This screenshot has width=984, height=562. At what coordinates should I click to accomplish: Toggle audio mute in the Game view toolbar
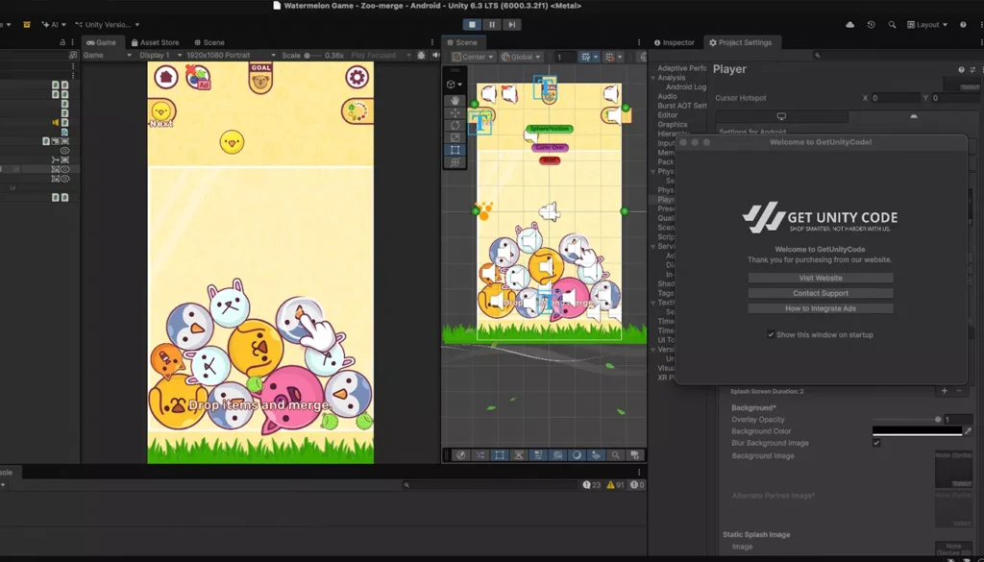point(435,56)
